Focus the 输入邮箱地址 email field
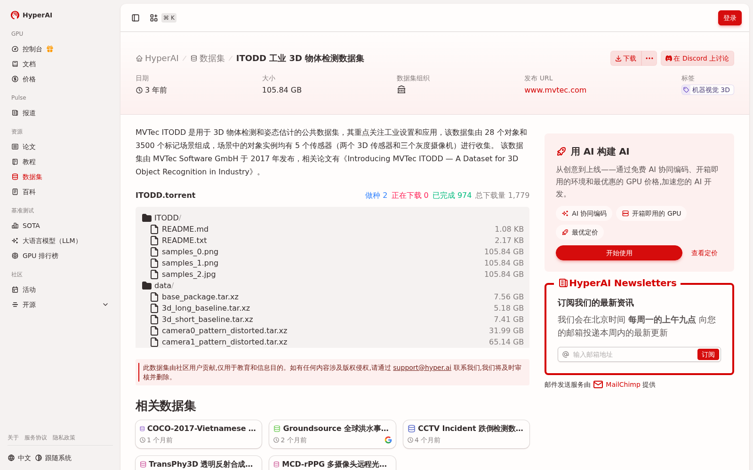 pos(633,354)
